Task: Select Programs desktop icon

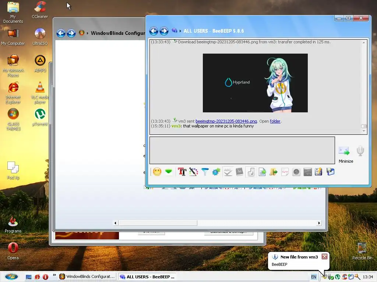Action: click(13, 224)
